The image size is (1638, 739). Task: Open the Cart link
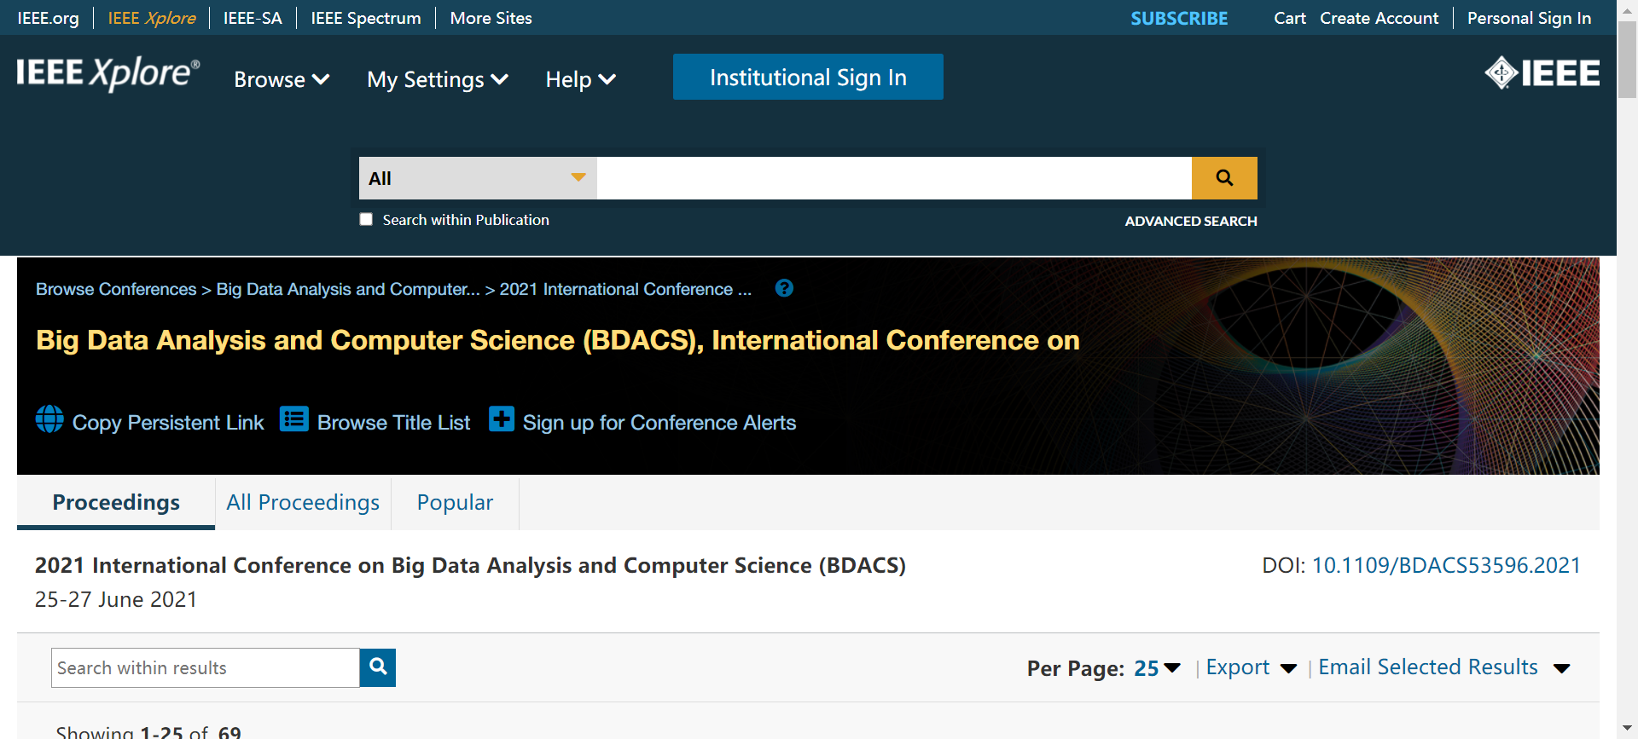point(1290,18)
